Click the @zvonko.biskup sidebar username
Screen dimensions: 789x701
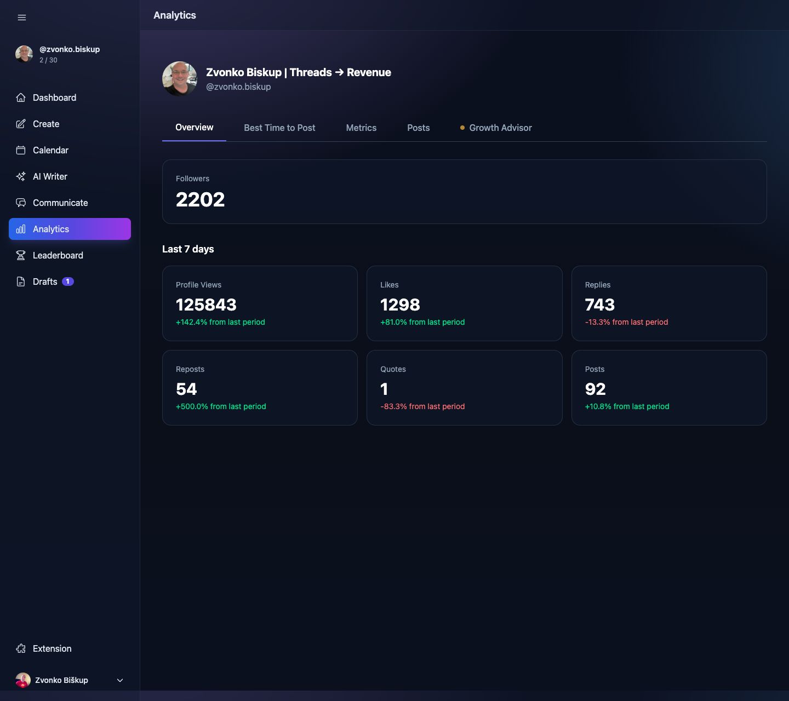click(70, 49)
